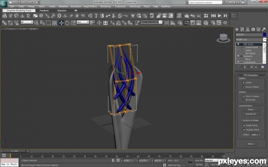Toggle the TurboSmooth modifier lightbulb
Screen dimensions: 268x167
(x=238, y=62)
